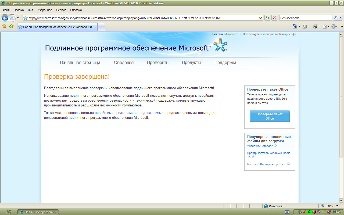Expand the address bar URL history dropdown

[260, 18]
